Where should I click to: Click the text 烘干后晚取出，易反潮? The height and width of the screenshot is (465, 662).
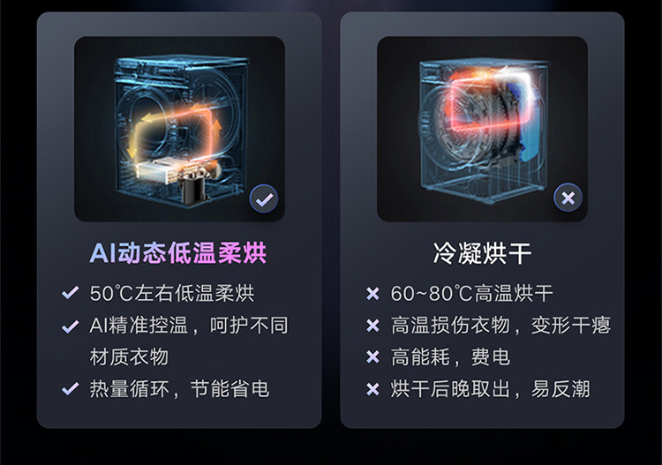pos(490,389)
